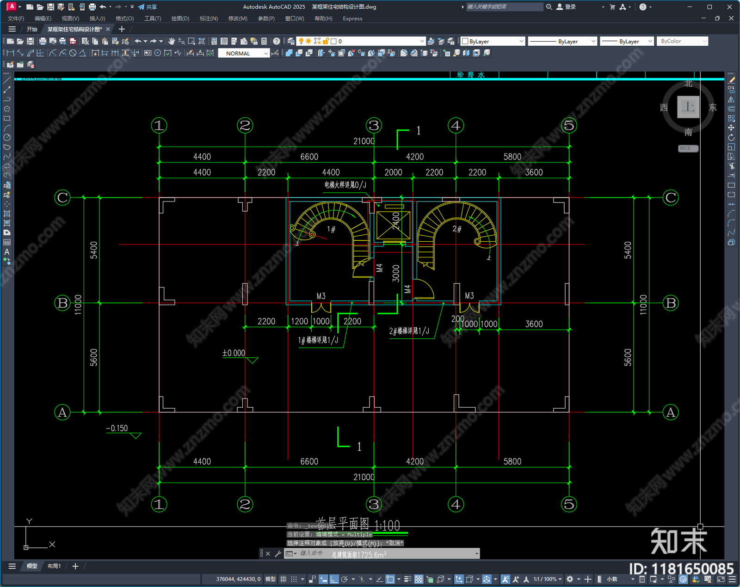Click the Pan (hand) tool icon

click(x=172, y=41)
